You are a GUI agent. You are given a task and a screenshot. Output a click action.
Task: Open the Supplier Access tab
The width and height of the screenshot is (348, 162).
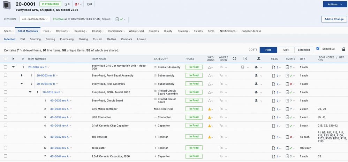point(251,31)
